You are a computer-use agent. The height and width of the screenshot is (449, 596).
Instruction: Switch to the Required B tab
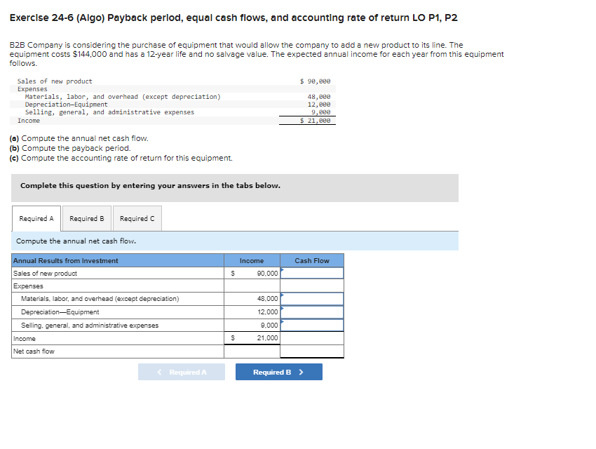[x=86, y=218]
